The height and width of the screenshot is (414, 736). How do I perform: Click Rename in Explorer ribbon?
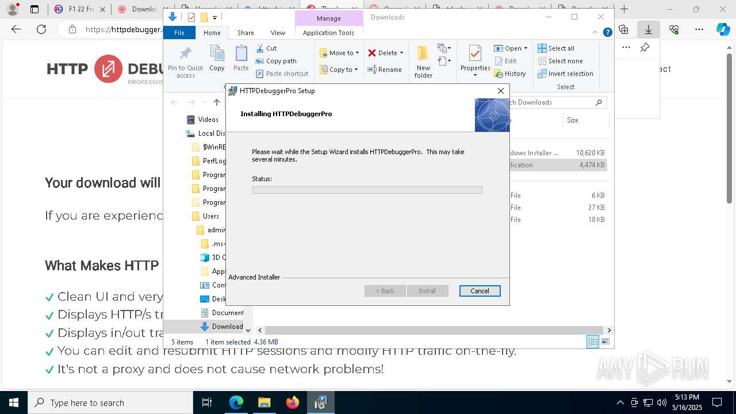[x=385, y=70]
